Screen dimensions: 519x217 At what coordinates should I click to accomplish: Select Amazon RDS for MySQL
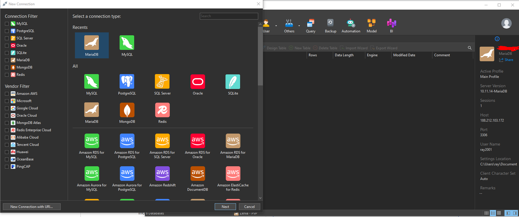[92, 146]
